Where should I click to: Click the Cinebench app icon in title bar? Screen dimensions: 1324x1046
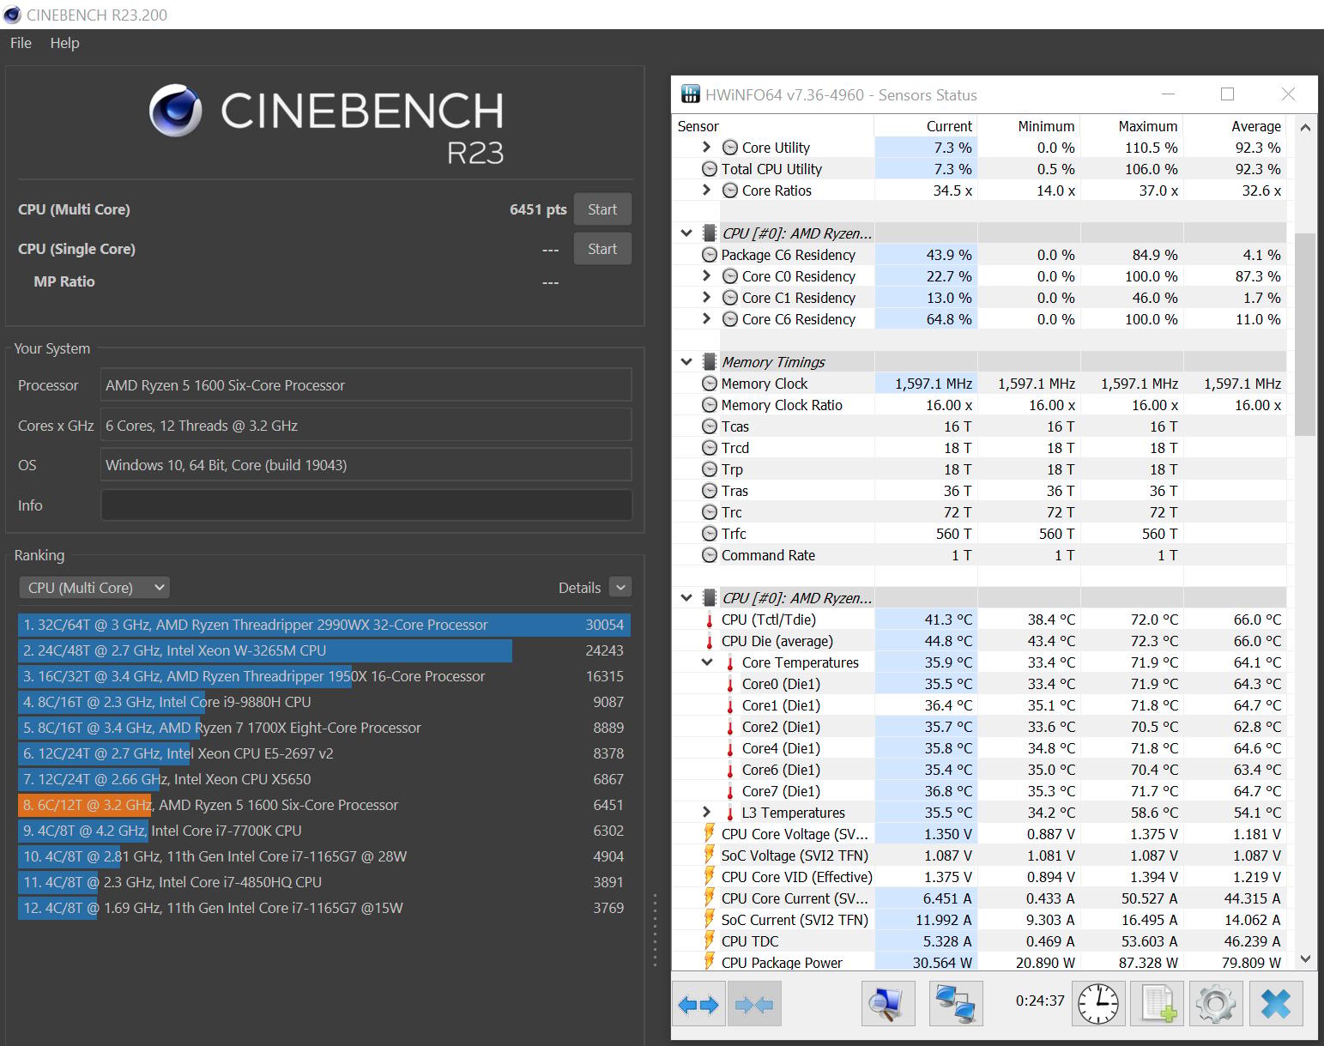(12, 15)
